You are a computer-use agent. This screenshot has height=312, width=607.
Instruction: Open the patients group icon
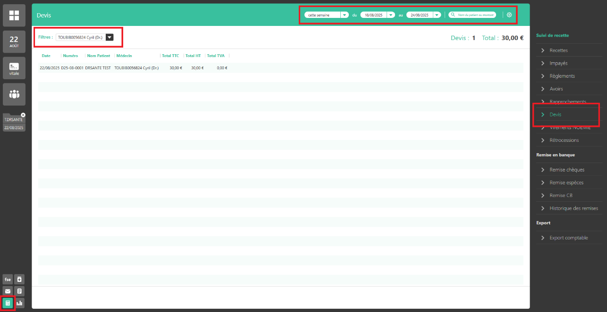pos(14,94)
